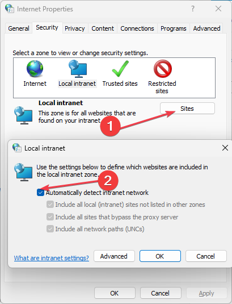The image size is (232, 304).
Task: Click Advanced in Local intranet dialog
Action: 114,256
